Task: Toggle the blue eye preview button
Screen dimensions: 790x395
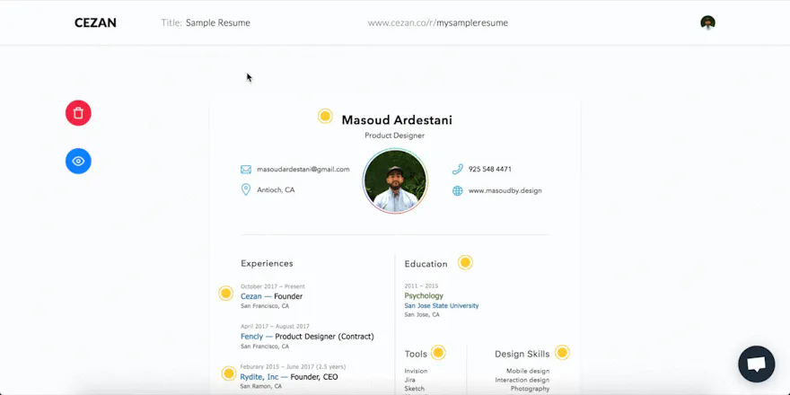Action: [78, 162]
